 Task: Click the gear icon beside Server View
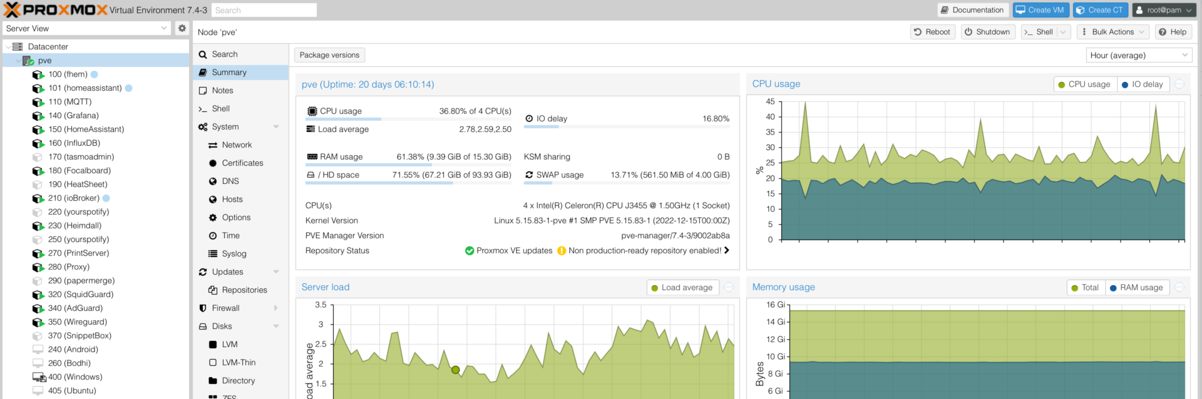point(182,28)
